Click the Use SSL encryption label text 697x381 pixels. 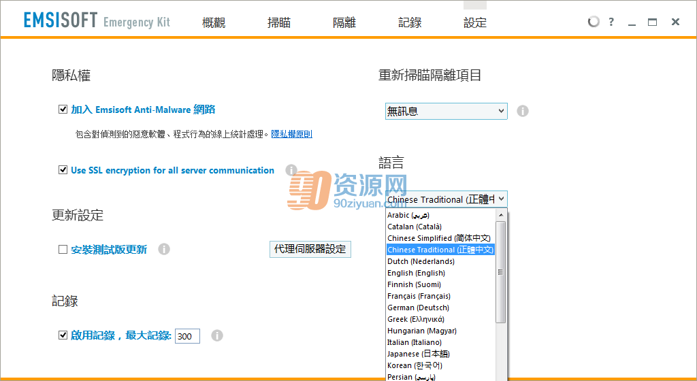(x=172, y=170)
